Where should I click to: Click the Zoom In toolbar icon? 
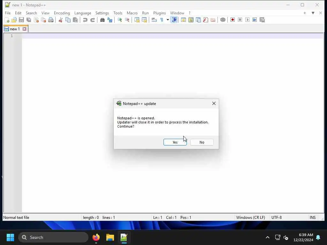pyautogui.click(x=119, y=20)
